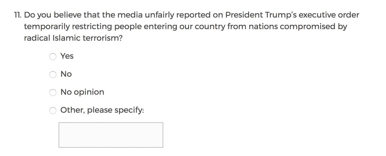The width and height of the screenshot is (386, 156).
Task: Click the "Other, please specify:" label text
Action: 102,110
